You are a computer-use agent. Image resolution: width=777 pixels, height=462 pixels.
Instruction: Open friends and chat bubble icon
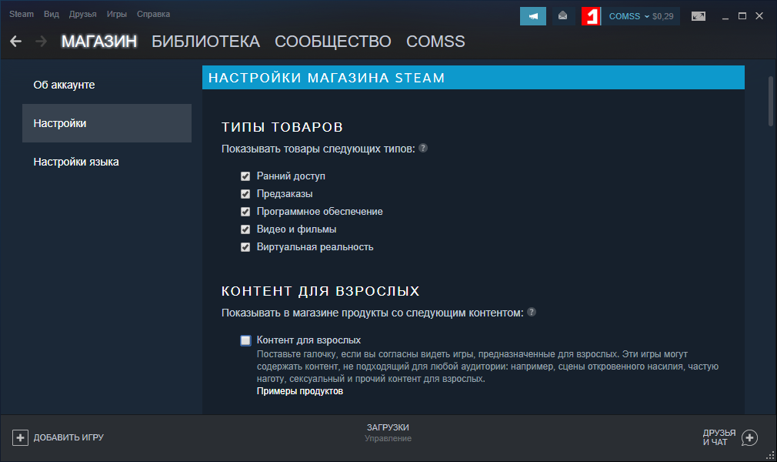point(749,437)
